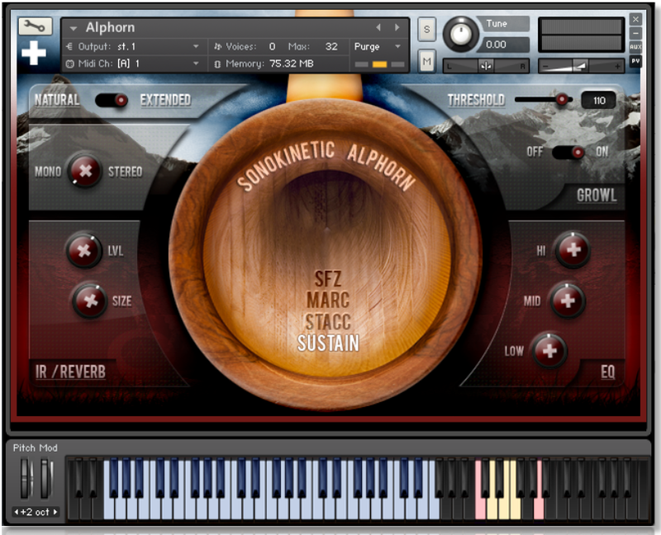Open the Output st. 1 dropdown
This screenshot has width=661, height=535.
tap(196, 46)
